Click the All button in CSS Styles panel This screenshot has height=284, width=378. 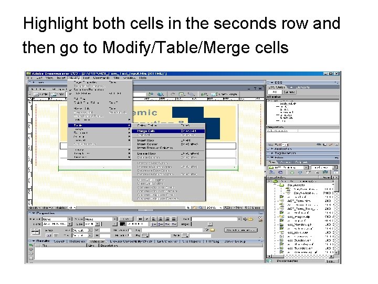tap(275, 92)
